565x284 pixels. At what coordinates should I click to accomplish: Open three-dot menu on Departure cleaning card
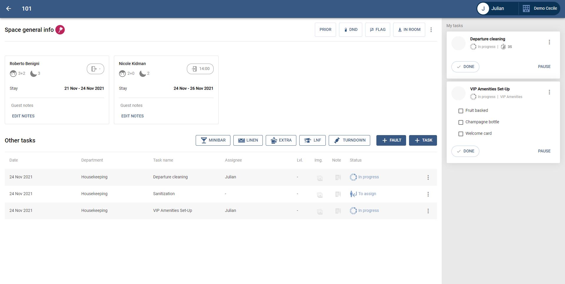pyautogui.click(x=549, y=42)
